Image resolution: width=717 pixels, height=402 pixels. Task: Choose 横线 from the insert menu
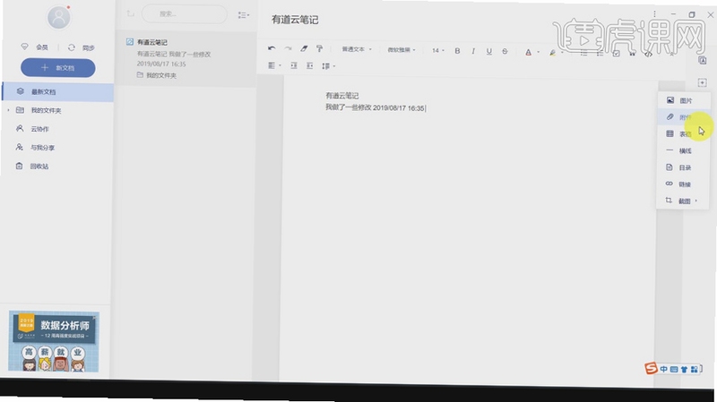click(683, 150)
